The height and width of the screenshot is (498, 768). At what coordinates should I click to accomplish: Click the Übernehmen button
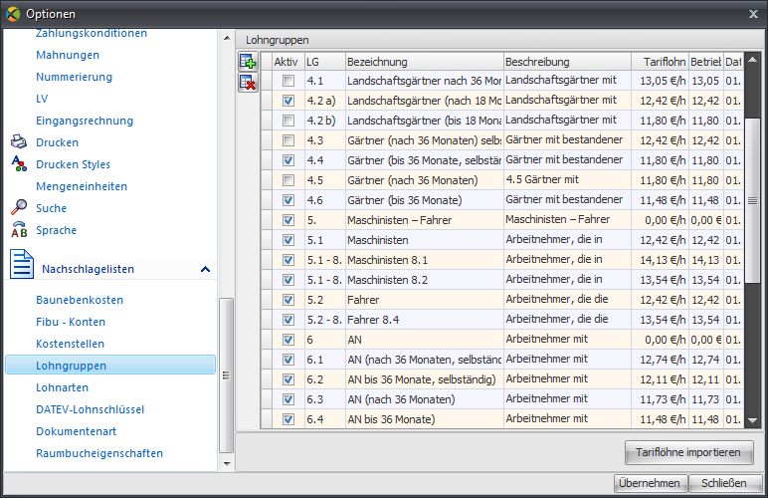coord(651,483)
